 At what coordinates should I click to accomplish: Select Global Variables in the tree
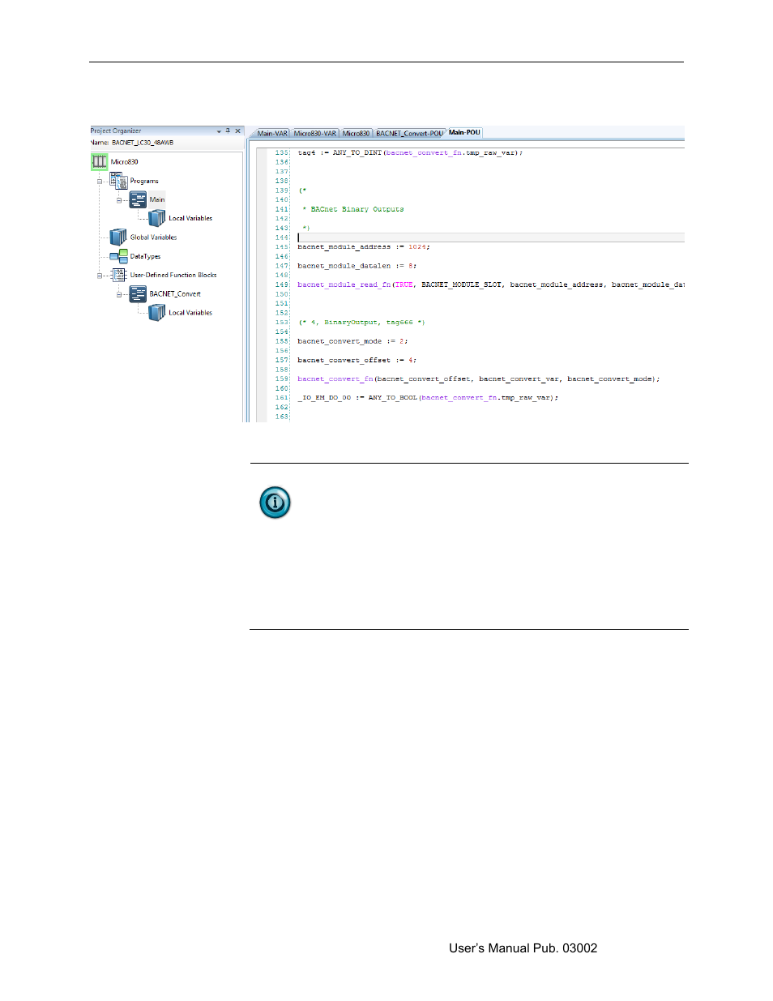(x=153, y=237)
